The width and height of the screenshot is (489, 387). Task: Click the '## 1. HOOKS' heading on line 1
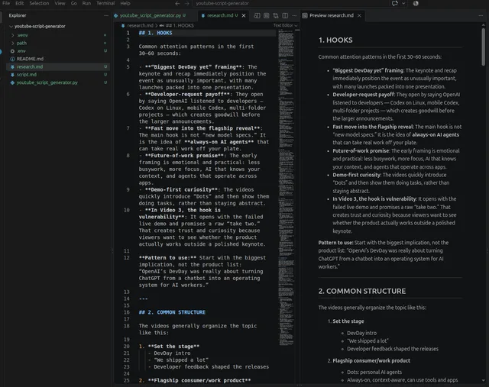155,33
